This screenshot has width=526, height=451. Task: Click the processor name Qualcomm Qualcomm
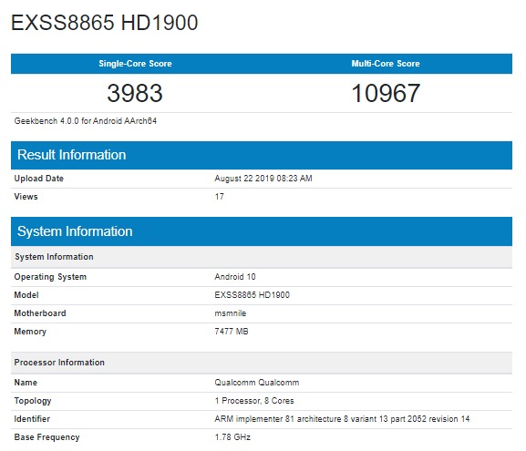257,383
